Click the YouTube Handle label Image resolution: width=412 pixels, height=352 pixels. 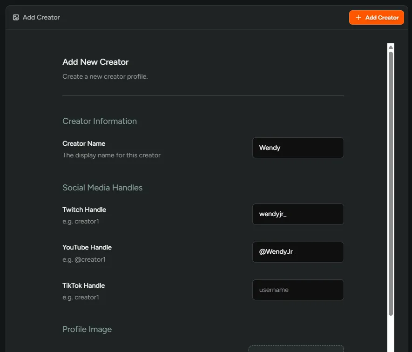[87, 247]
